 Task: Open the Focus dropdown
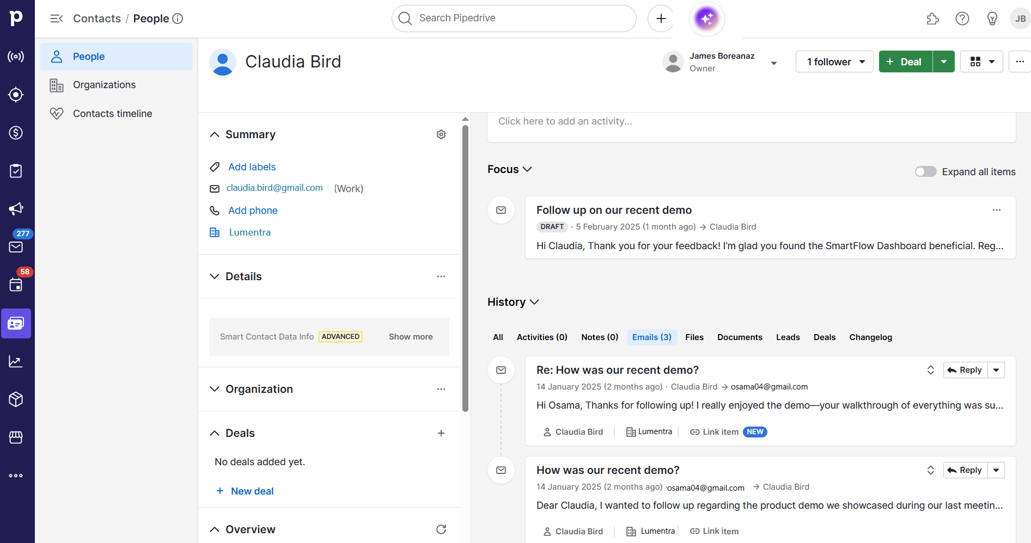click(x=527, y=169)
